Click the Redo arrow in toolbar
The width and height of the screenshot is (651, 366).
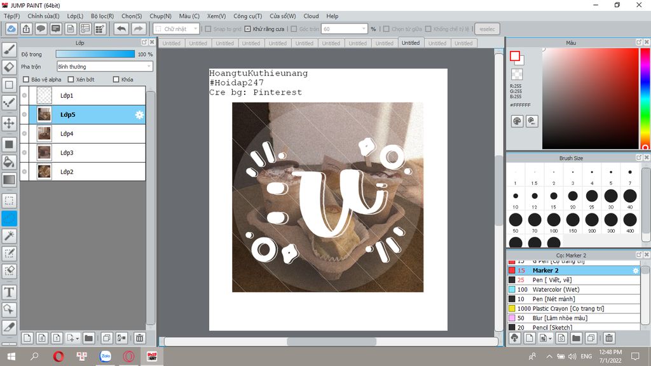(x=138, y=29)
